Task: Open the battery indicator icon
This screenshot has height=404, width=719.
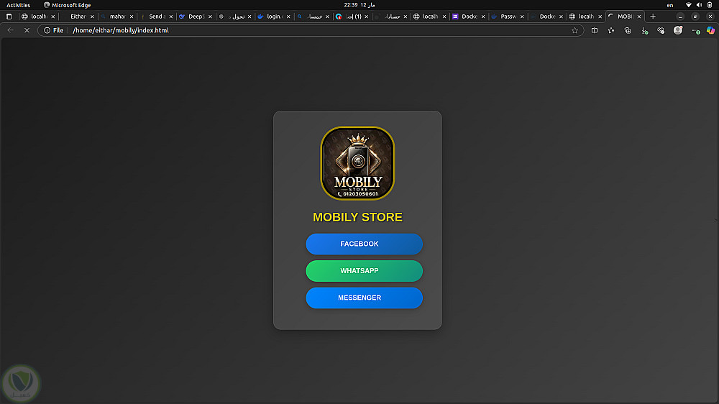Action: click(710, 5)
